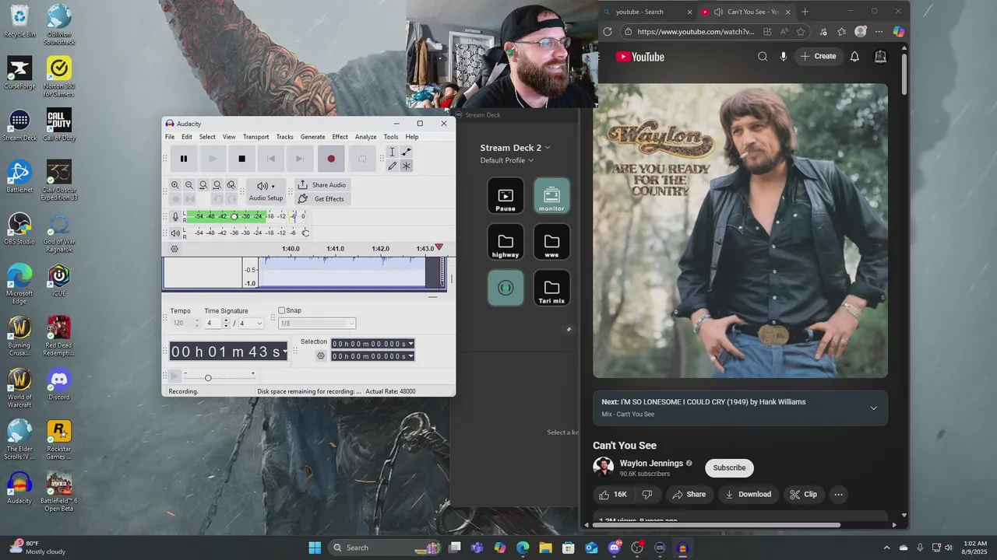997x560 pixels.
Task: Click the playback meter speaker icon
Action: [175, 233]
